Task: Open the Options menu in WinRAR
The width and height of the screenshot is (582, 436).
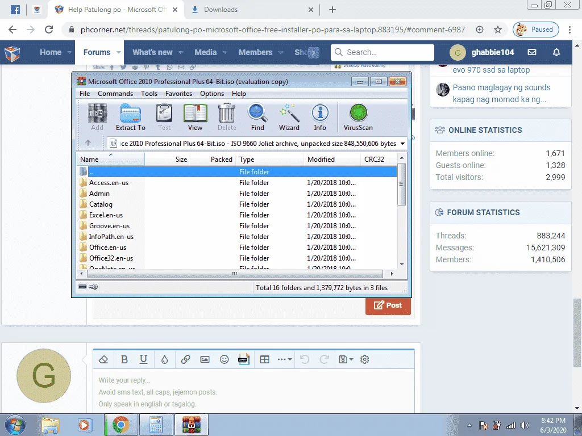Action: click(x=212, y=94)
